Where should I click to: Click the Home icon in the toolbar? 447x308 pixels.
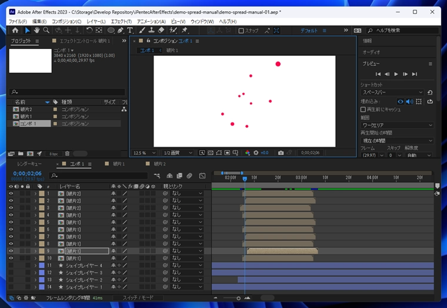[x=15, y=30]
